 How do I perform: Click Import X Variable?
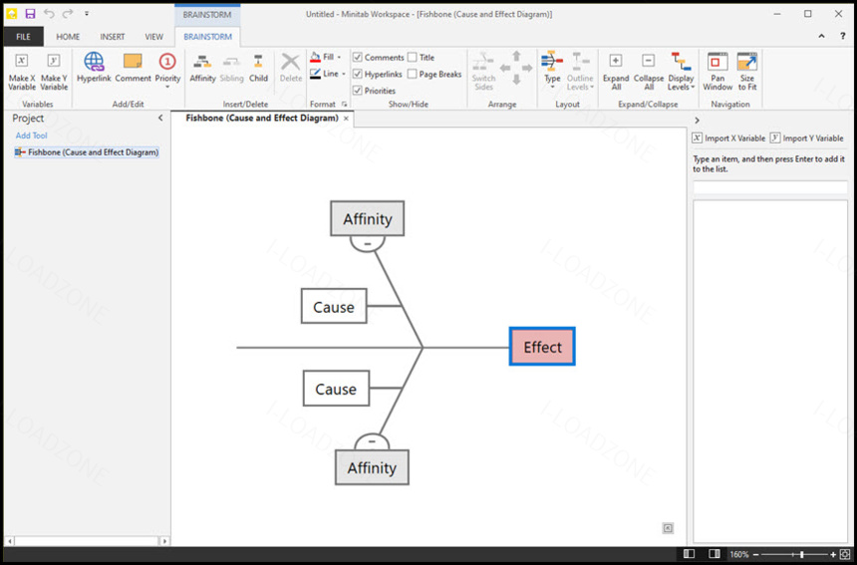728,139
